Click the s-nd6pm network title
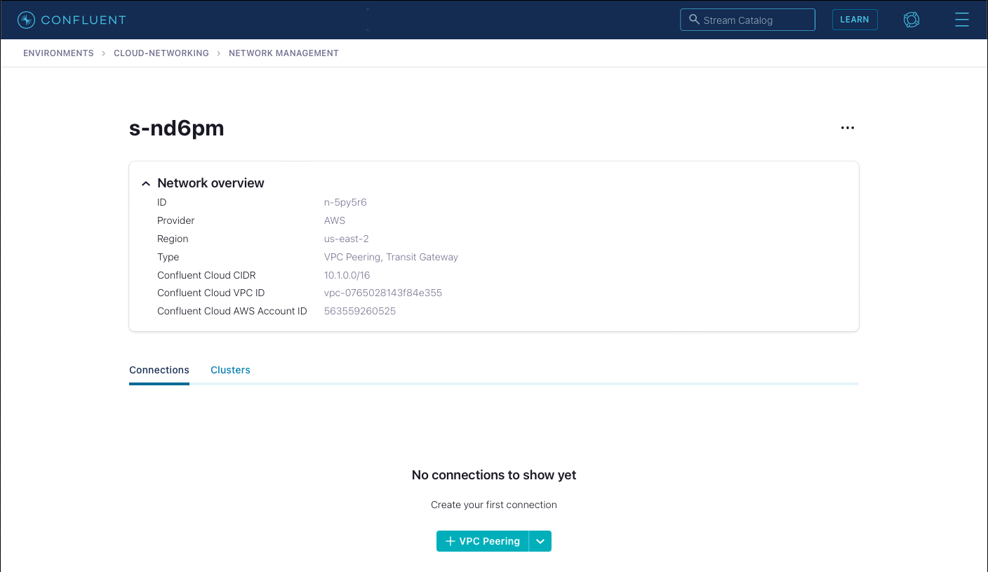The image size is (988, 572). coord(177,128)
